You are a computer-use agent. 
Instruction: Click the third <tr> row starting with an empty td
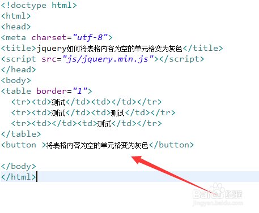[86, 124]
